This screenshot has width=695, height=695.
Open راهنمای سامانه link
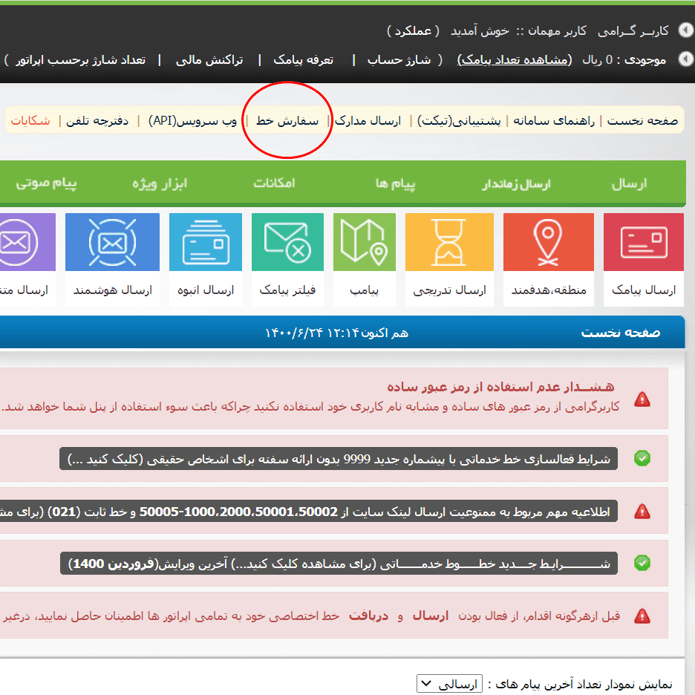(554, 120)
